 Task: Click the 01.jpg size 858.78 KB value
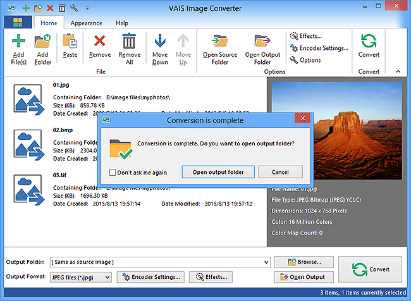pos(92,106)
